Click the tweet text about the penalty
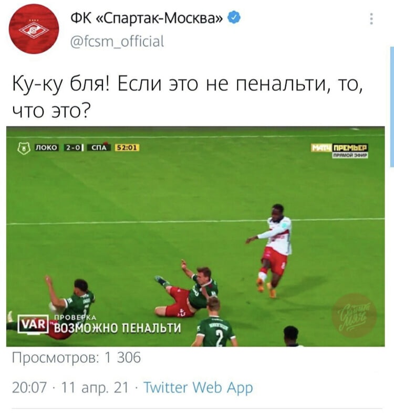394x413 pixels. (x=188, y=97)
